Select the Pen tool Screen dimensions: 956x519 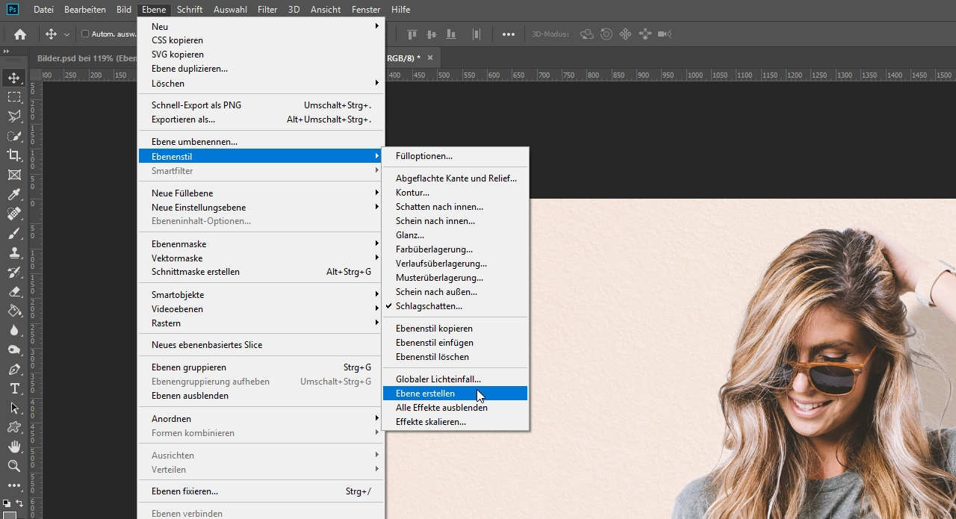(14, 369)
